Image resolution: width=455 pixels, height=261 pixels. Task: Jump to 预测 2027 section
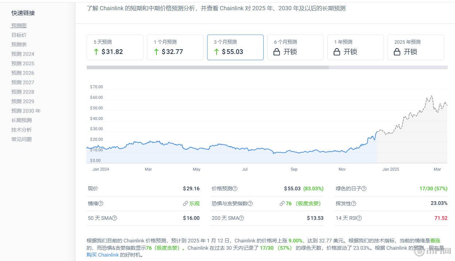pos(23,82)
